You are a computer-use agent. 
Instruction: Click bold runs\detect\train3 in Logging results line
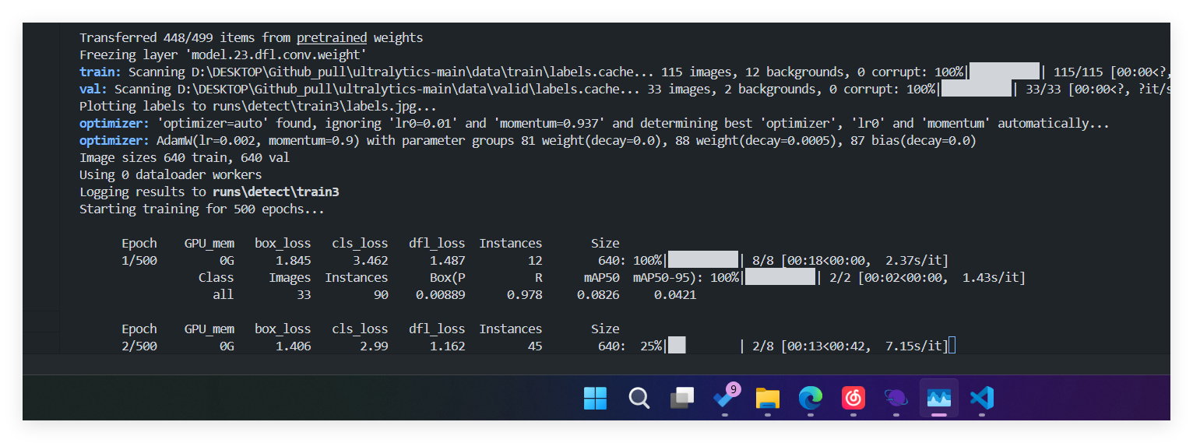tap(276, 192)
